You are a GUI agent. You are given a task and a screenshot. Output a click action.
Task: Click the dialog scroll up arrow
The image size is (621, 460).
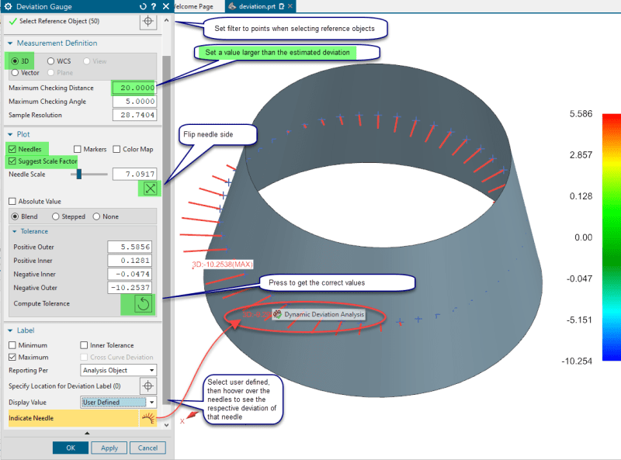tap(166, 20)
